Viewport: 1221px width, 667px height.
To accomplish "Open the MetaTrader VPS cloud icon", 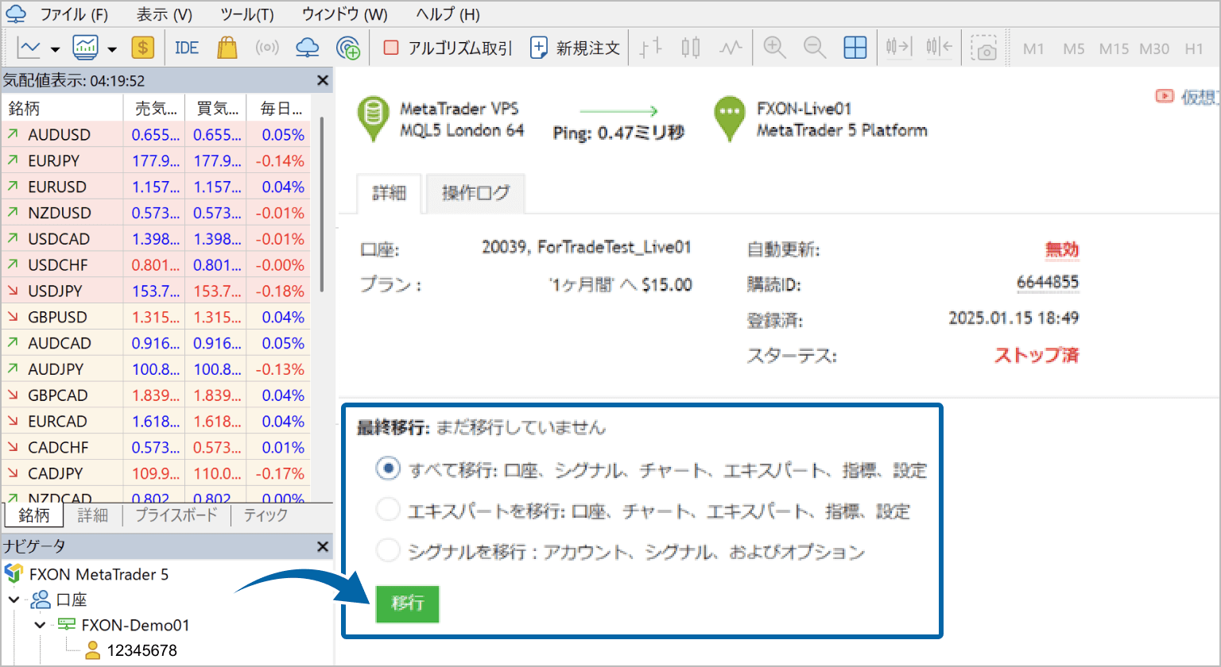I will [x=307, y=48].
